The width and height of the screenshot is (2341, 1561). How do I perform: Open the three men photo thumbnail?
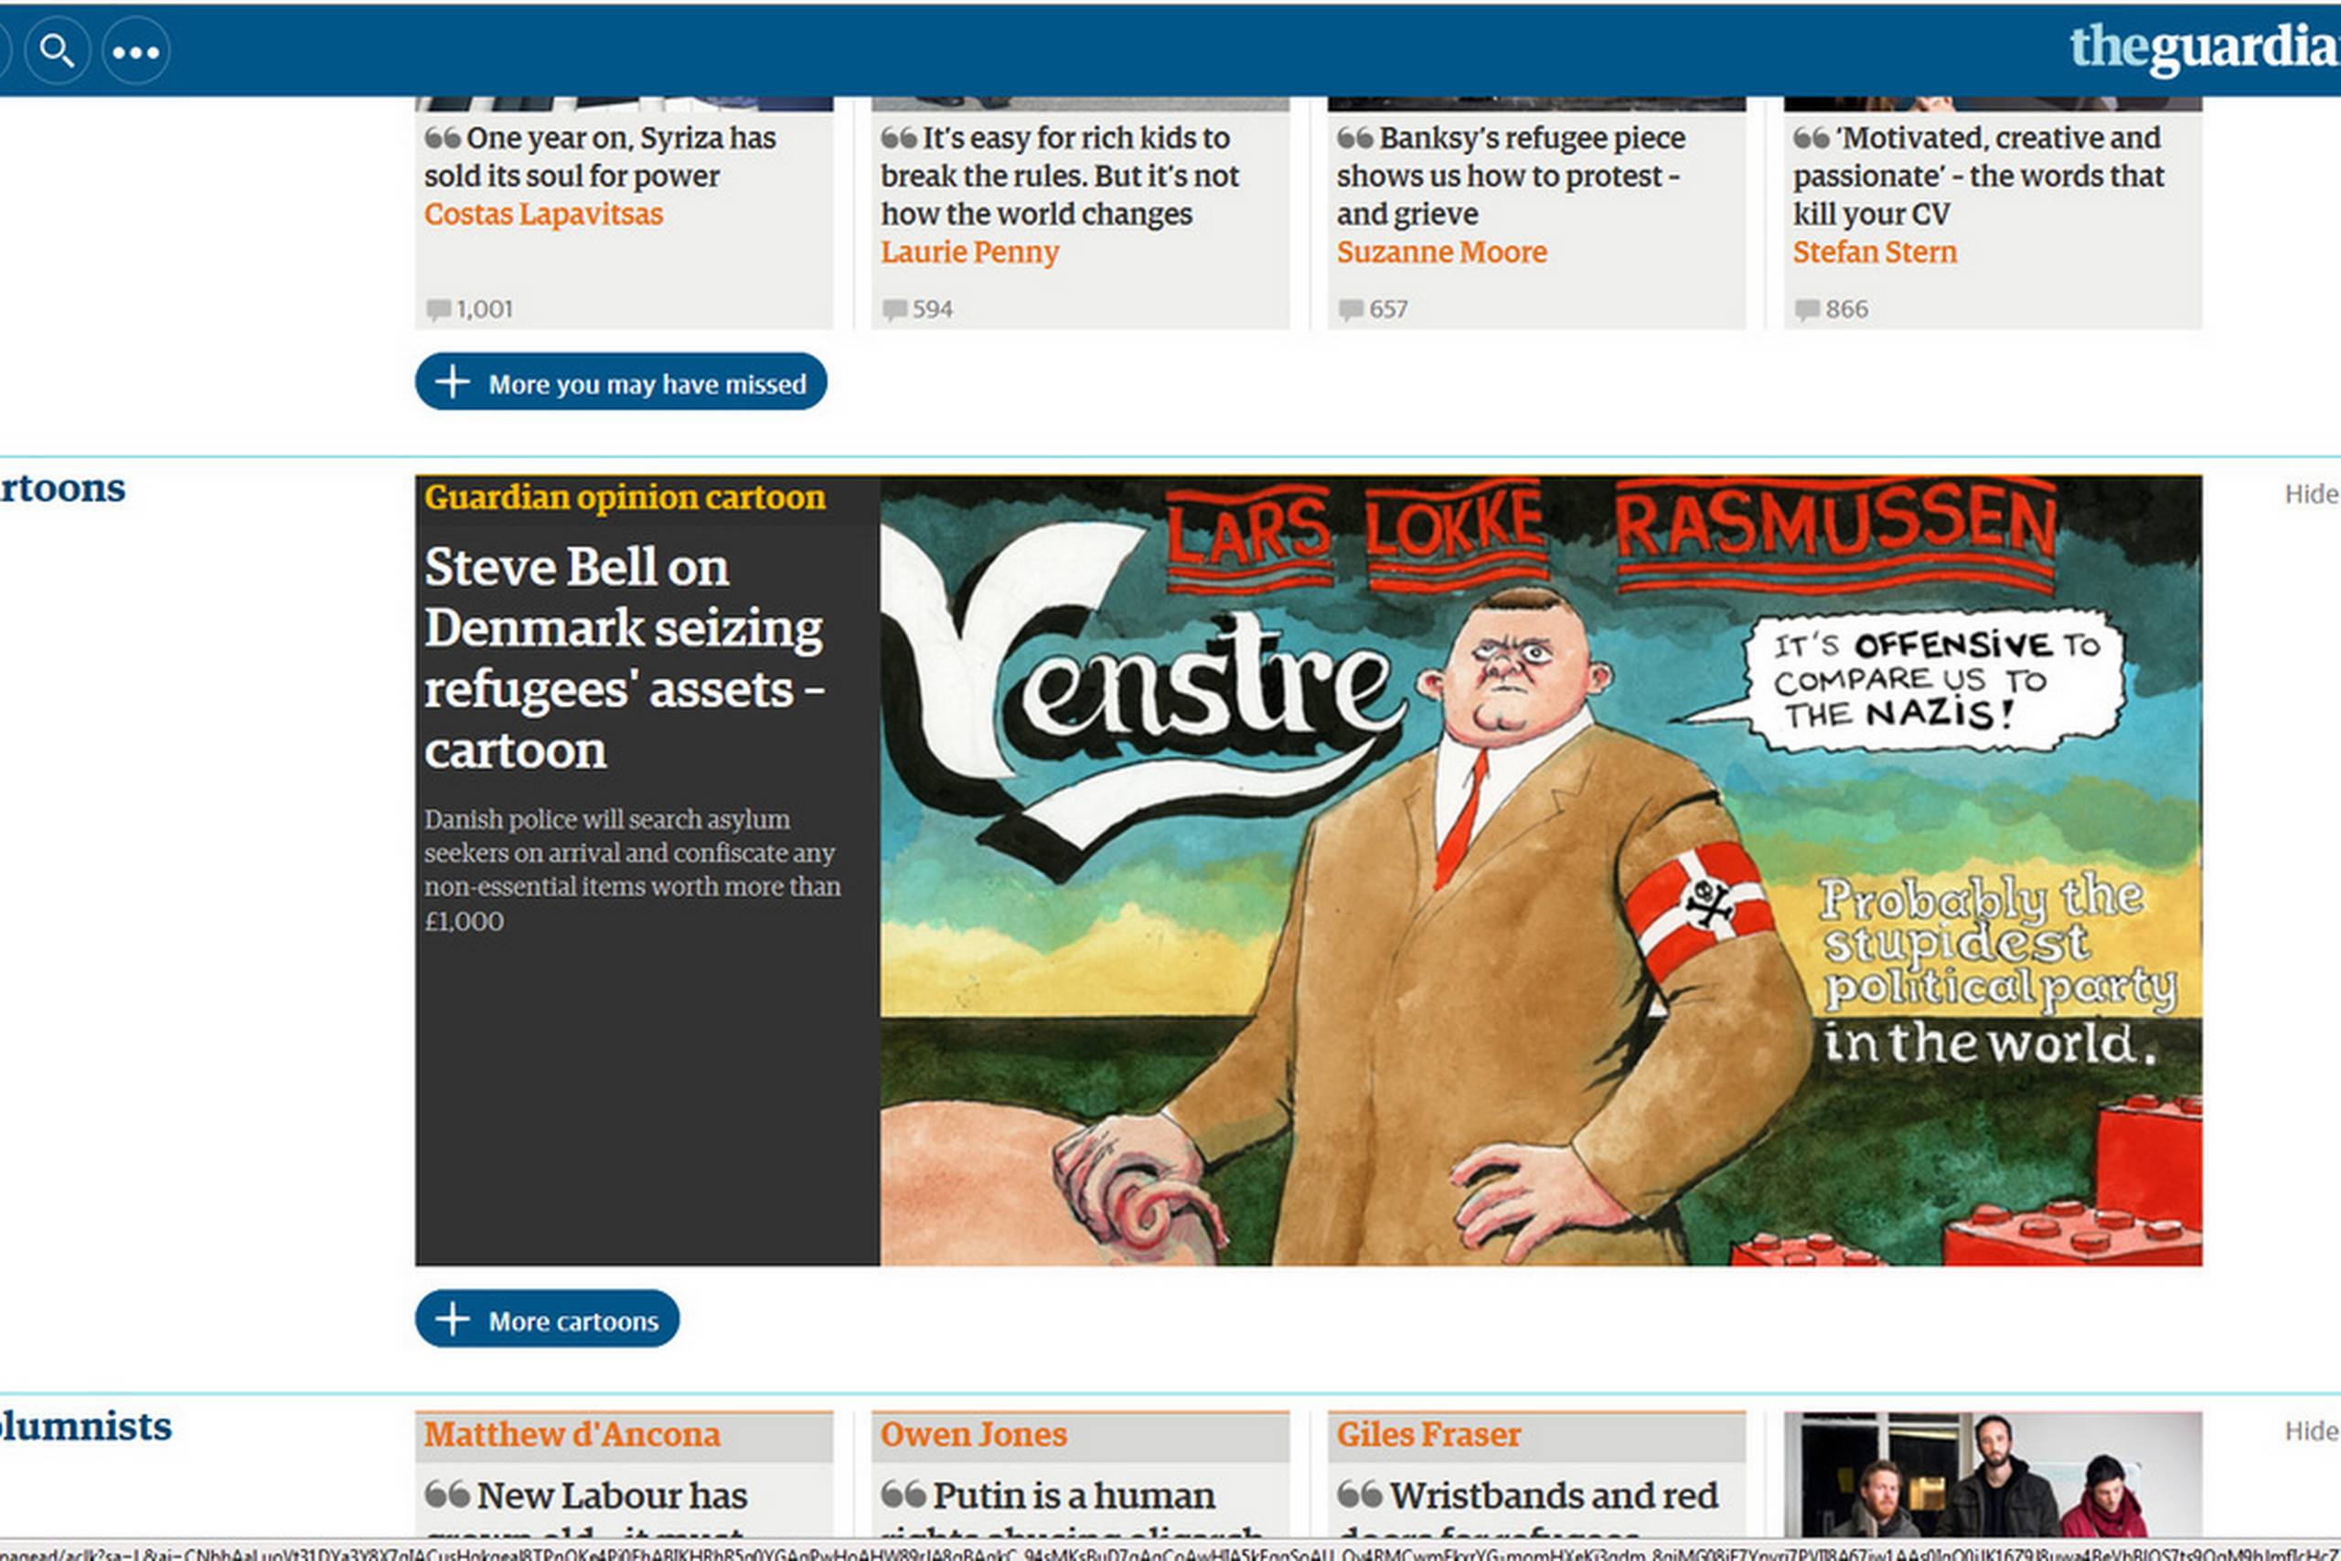pyautogui.click(x=1993, y=1474)
